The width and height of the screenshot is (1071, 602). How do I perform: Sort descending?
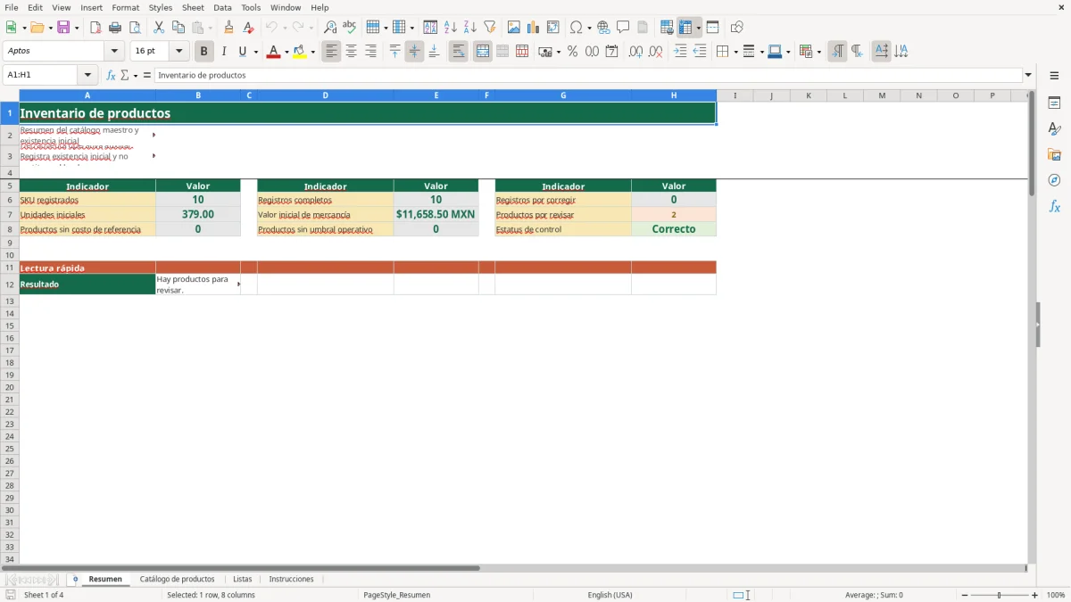click(470, 28)
